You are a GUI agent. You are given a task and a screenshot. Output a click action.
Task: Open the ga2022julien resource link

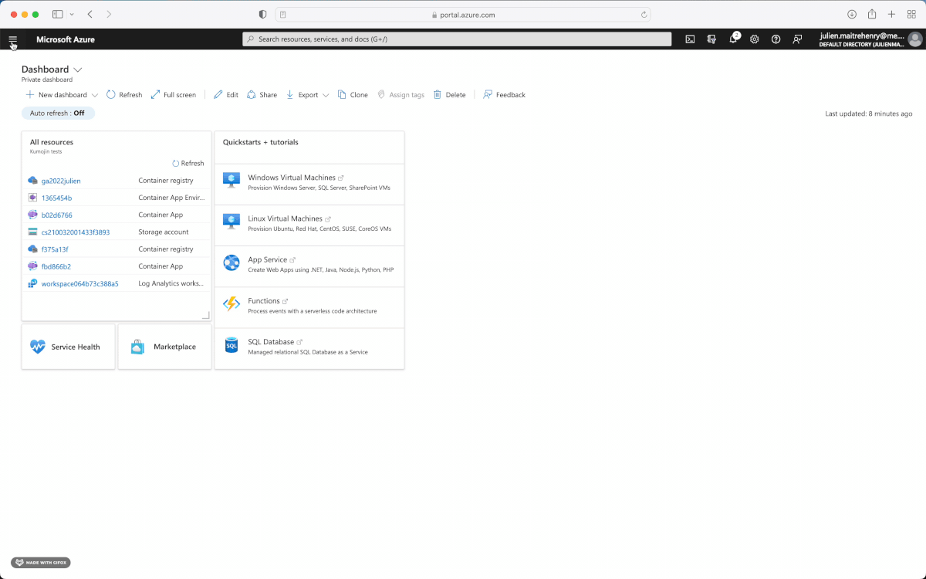click(x=61, y=181)
